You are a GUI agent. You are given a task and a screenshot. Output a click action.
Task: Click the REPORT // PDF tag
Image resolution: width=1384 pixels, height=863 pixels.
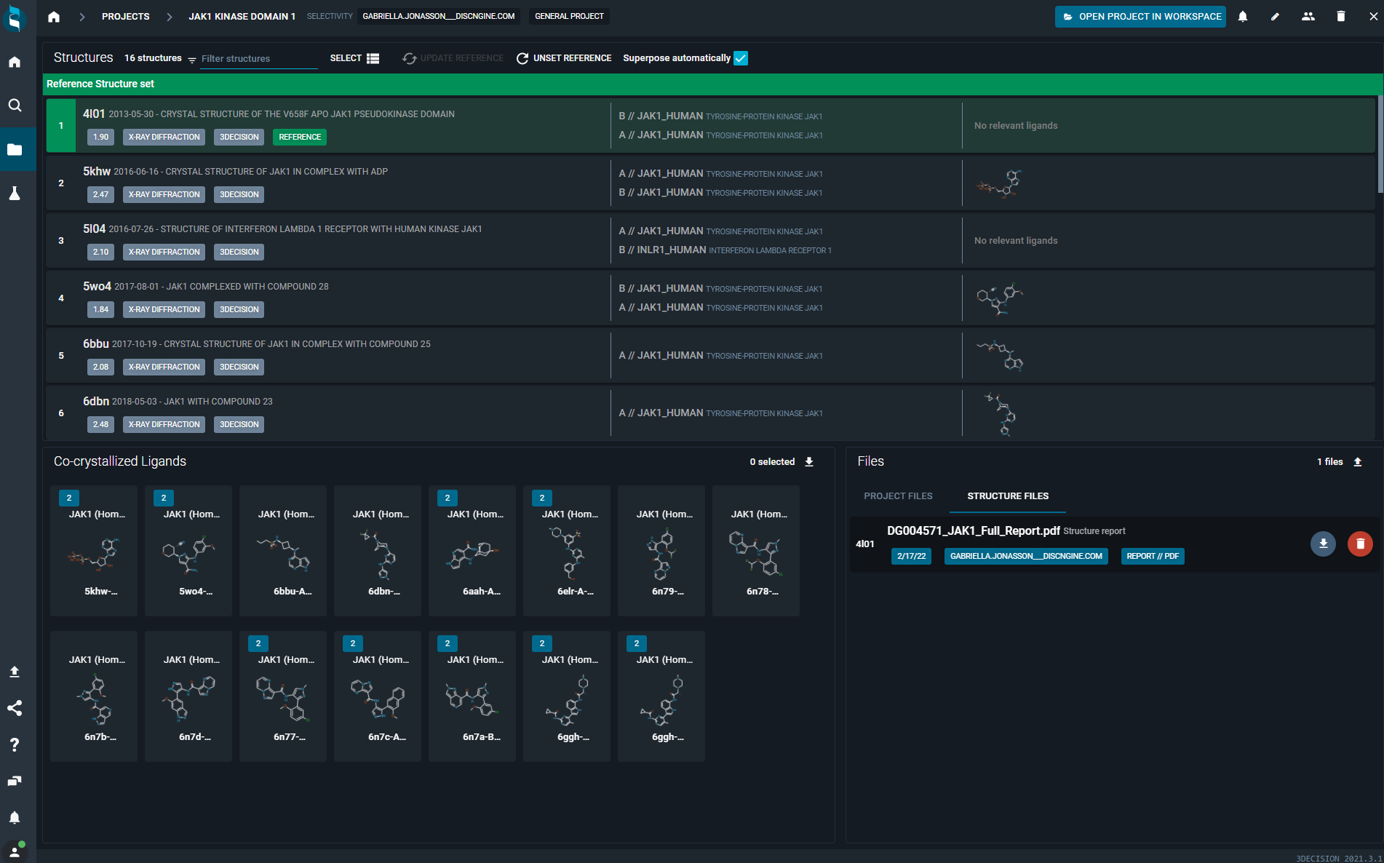tap(1153, 556)
